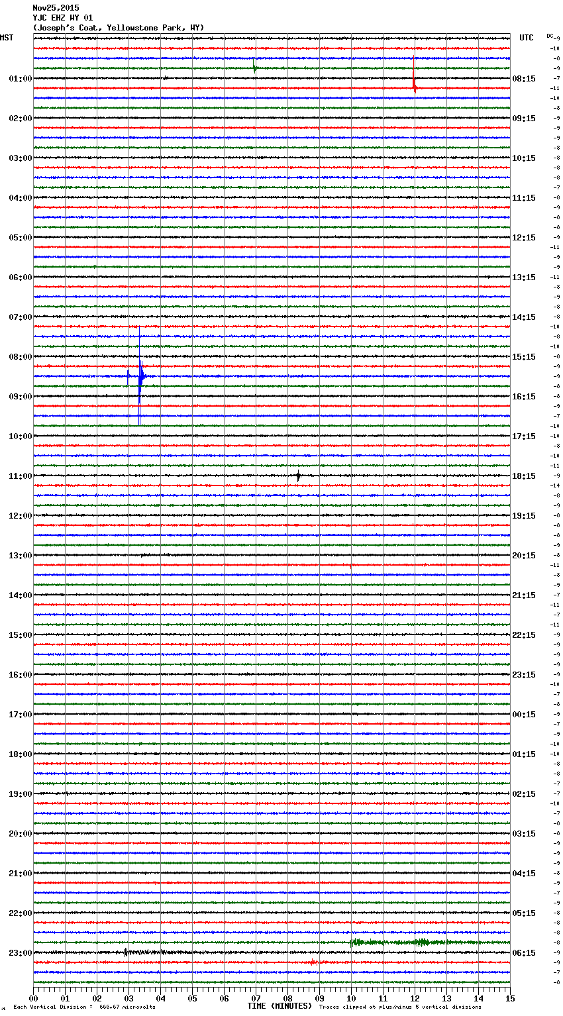Click the red spike event near 01:00 MST
Screen dimensions: 563x1016
pos(414,74)
